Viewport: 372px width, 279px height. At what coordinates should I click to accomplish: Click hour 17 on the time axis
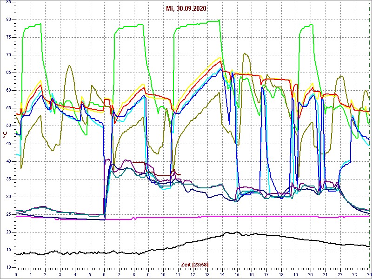coord(266,274)
